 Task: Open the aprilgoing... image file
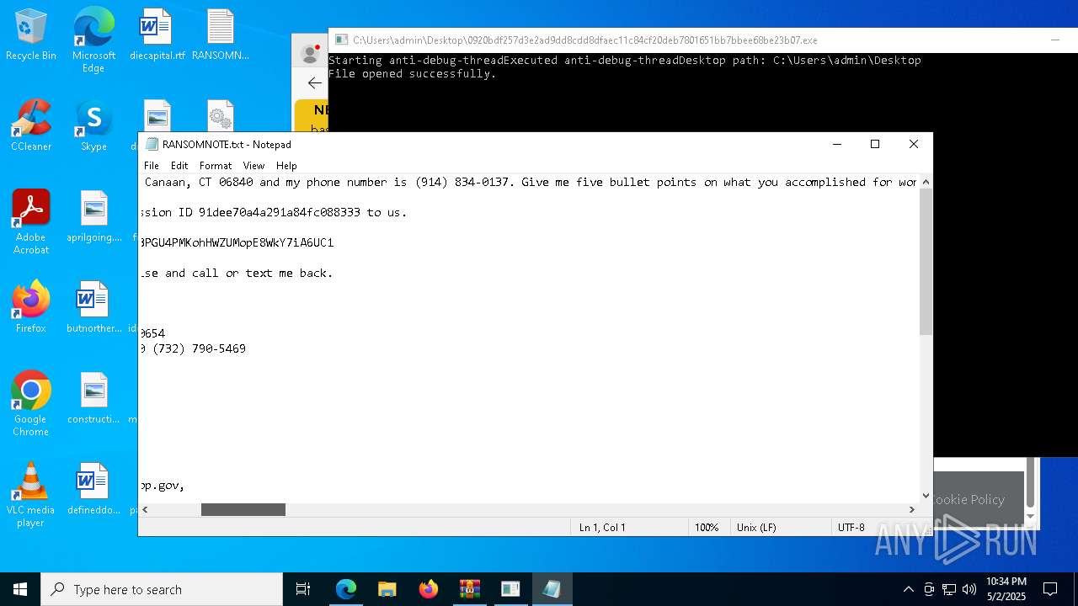pos(93,217)
